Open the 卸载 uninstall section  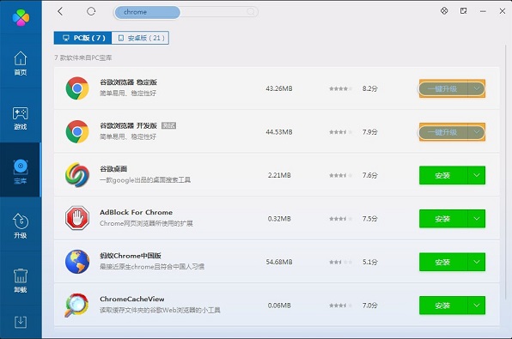[x=21, y=281]
